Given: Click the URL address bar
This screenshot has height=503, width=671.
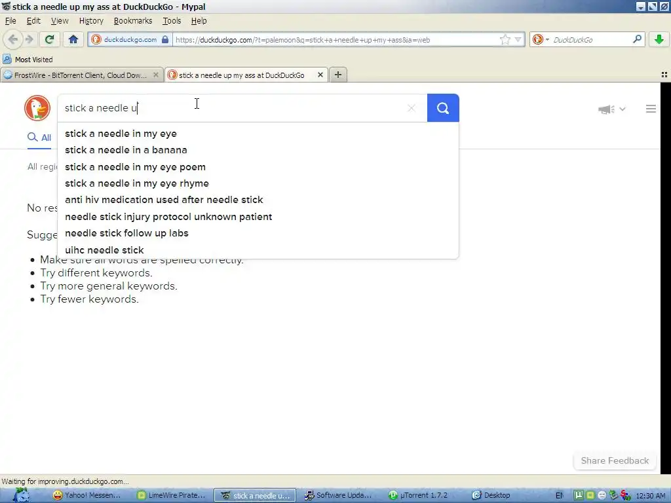Looking at the screenshot, I should (x=336, y=40).
